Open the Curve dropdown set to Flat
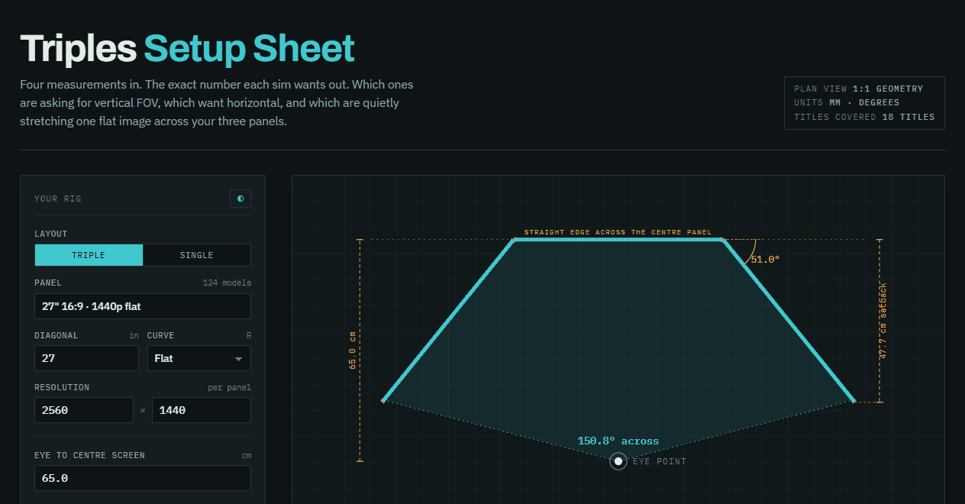This screenshot has width=965, height=504. tap(199, 358)
